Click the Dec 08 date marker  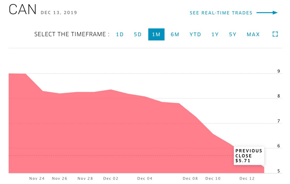point(190,178)
